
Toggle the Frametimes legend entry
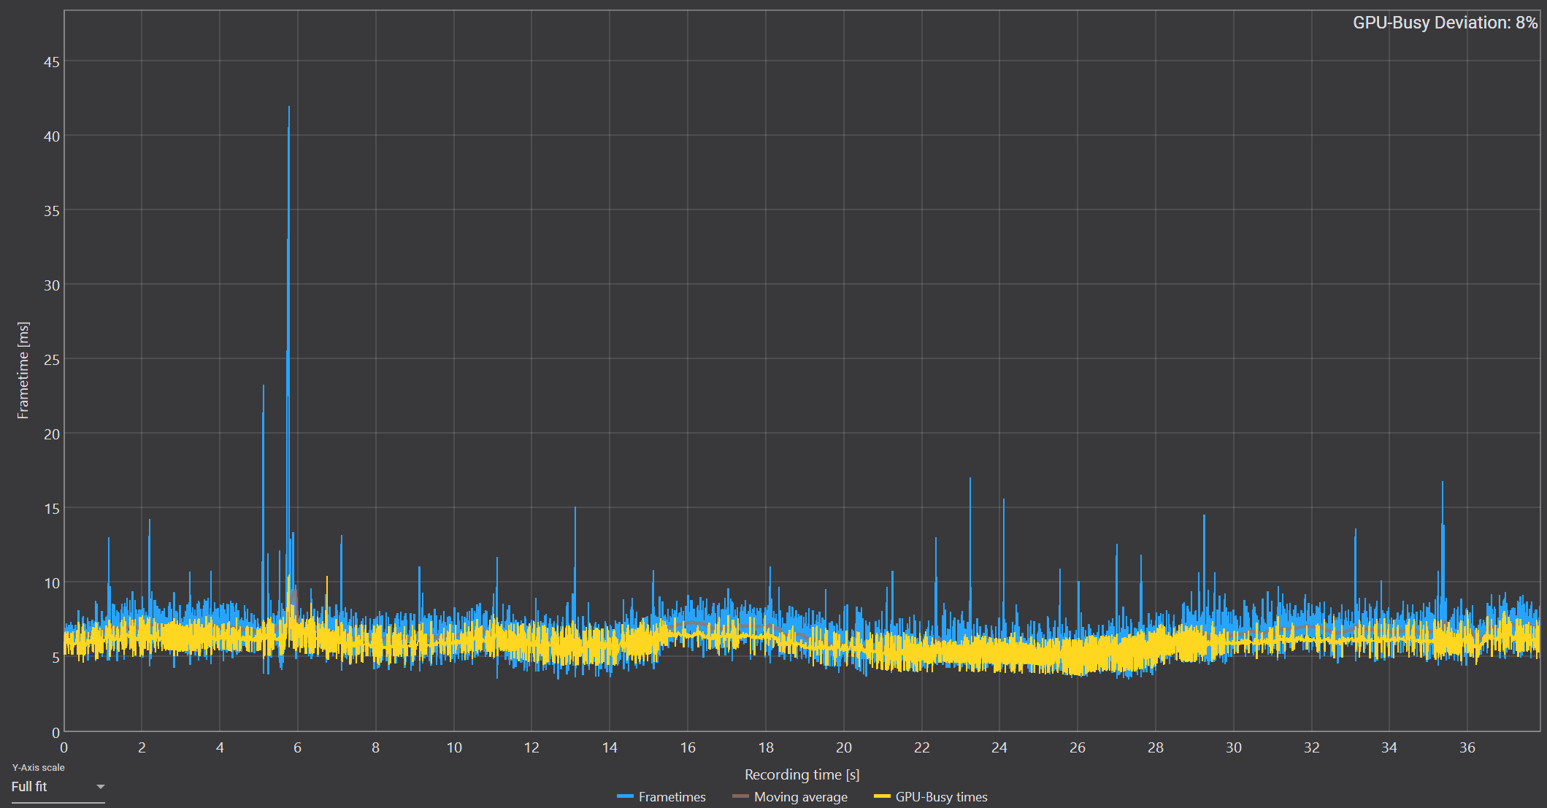pyautogui.click(x=661, y=797)
